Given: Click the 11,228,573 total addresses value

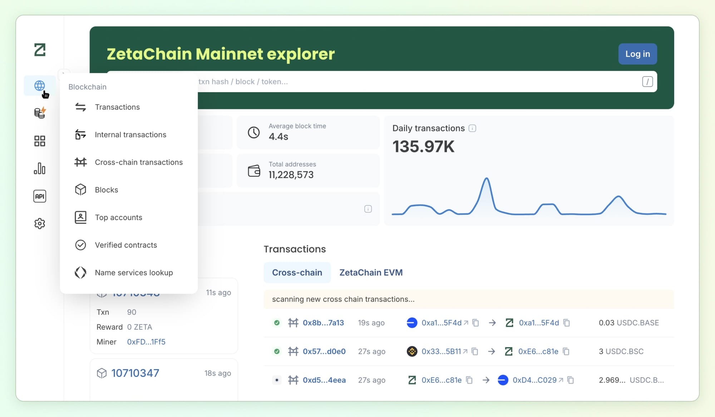Looking at the screenshot, I should coord(291,175).
